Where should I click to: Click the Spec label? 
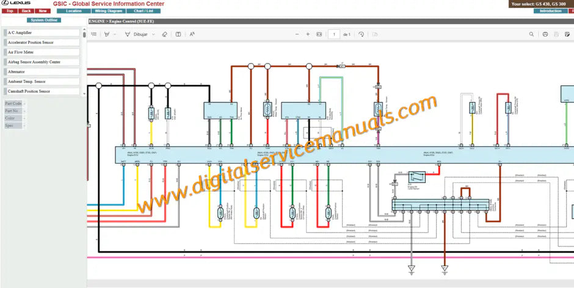tap(13, 126)
